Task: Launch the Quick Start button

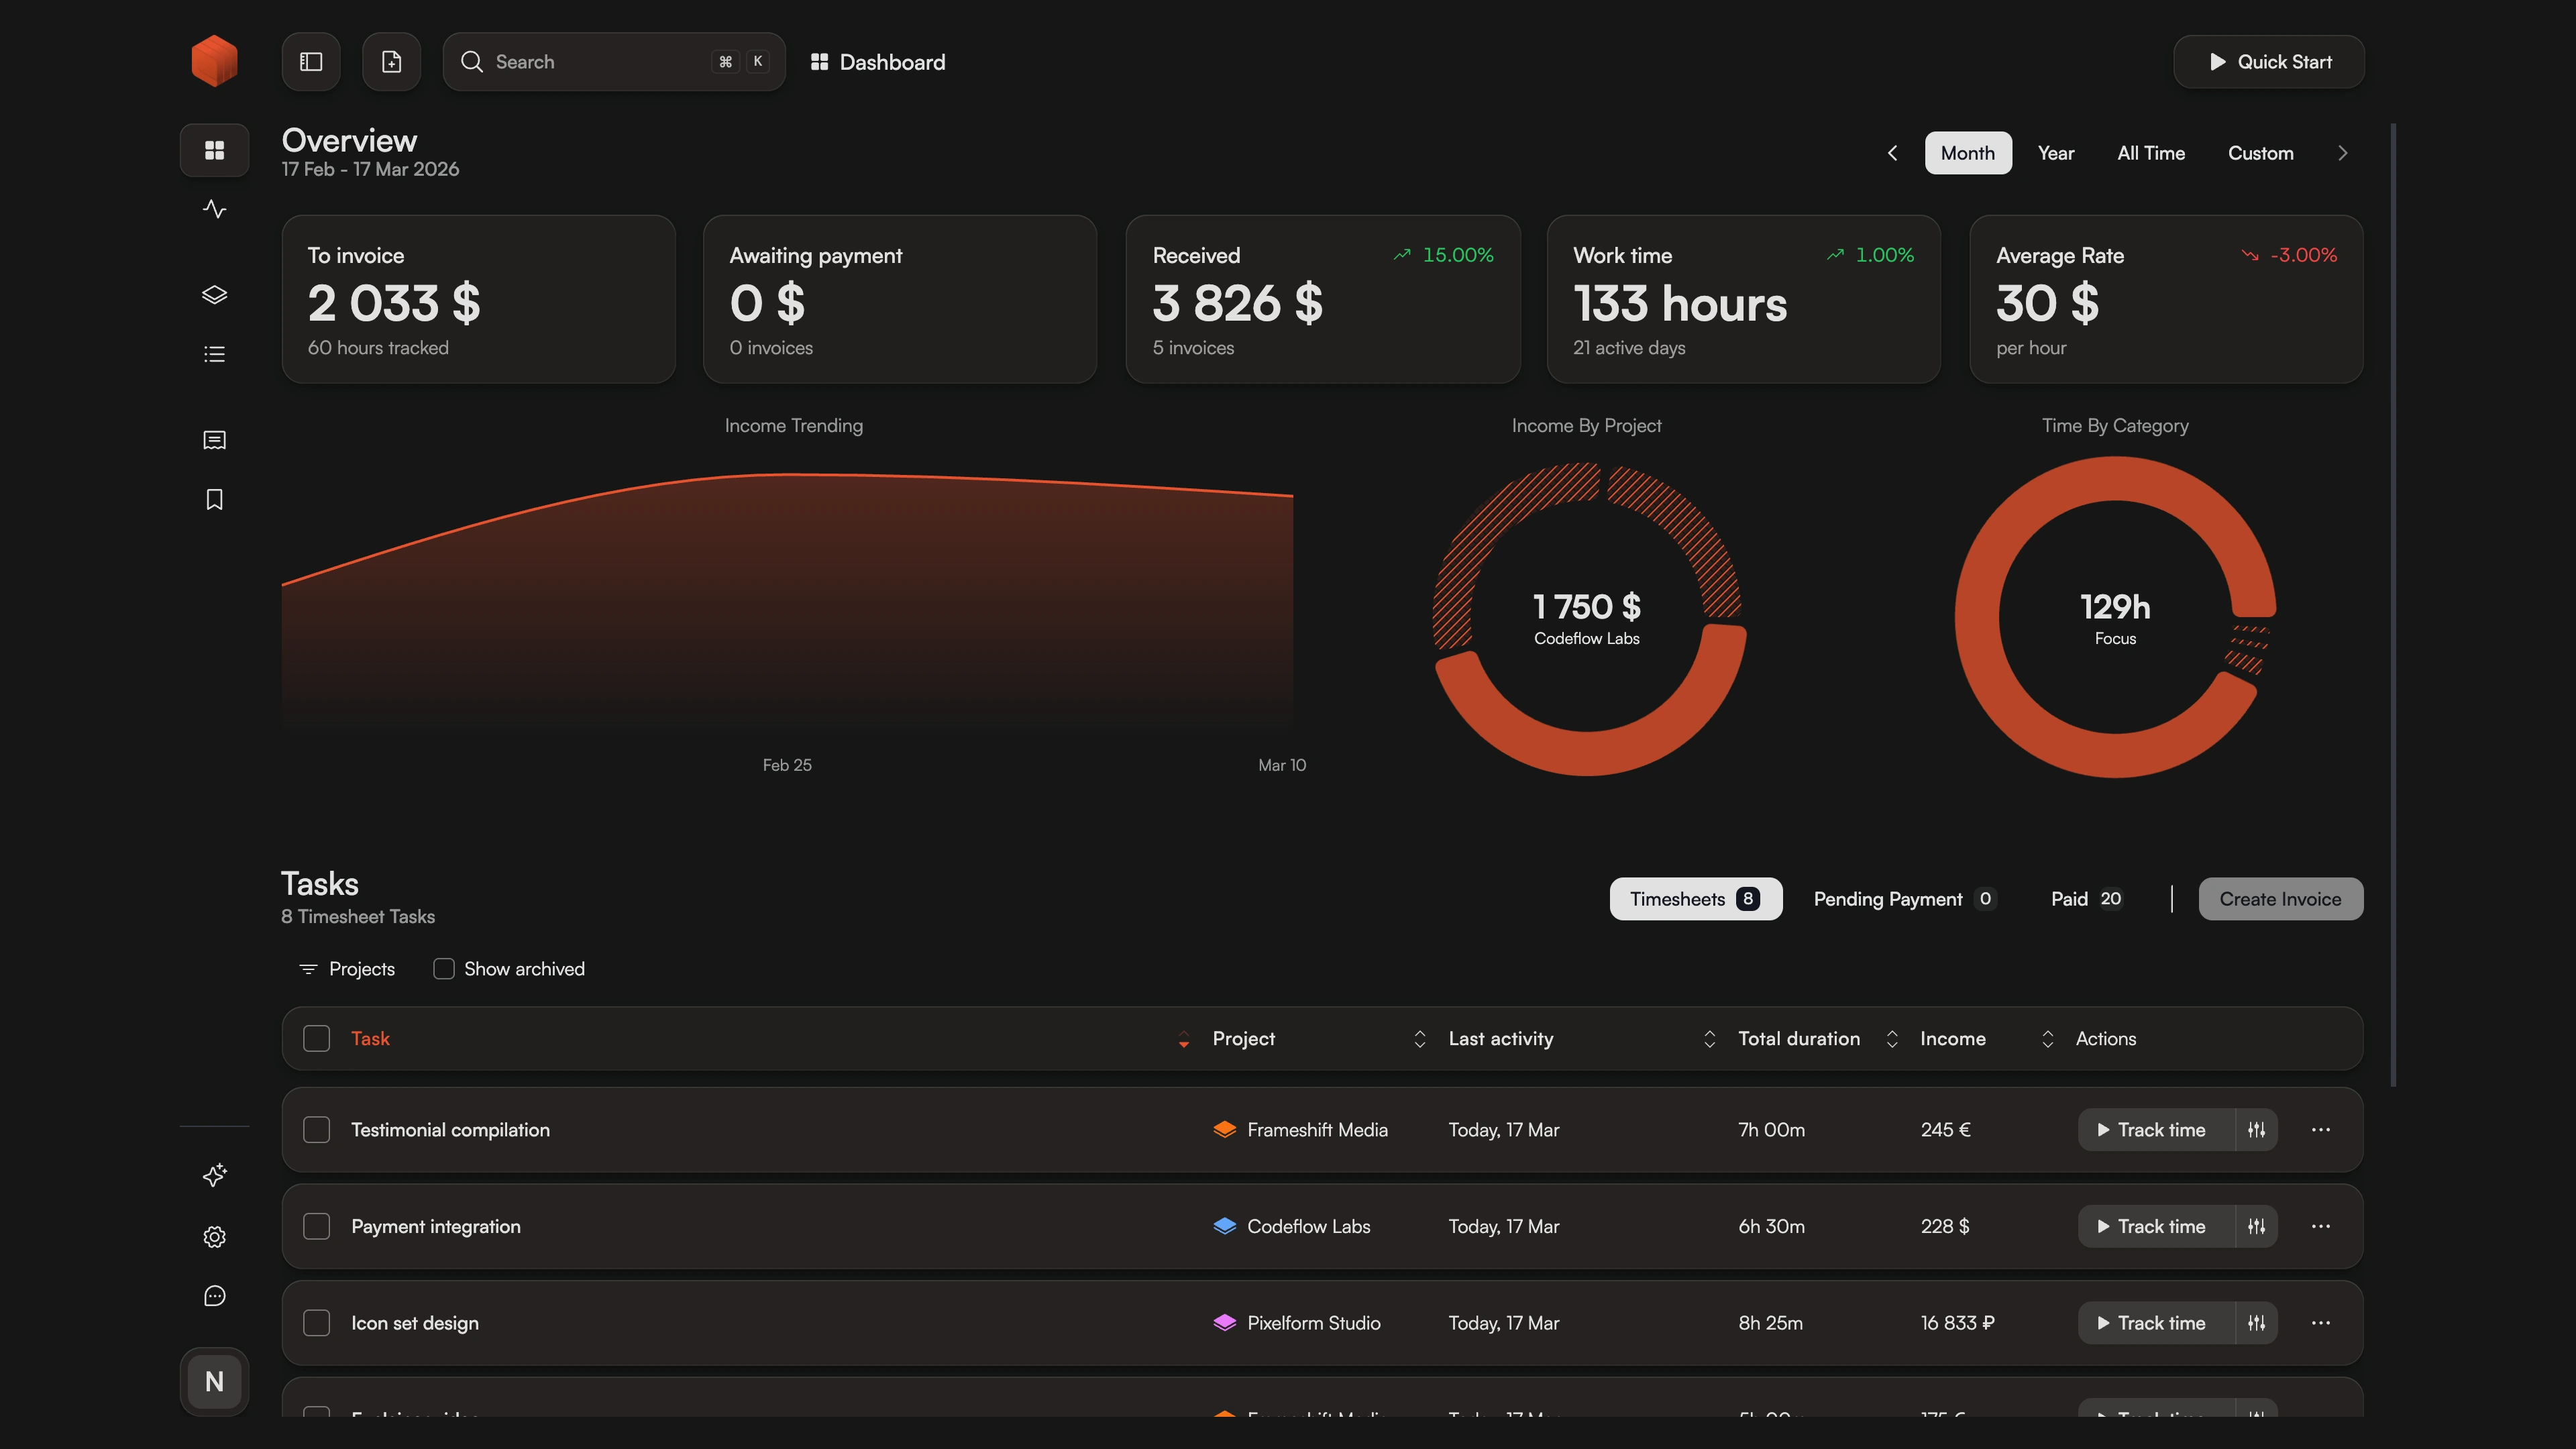Action: point(2269,61)
